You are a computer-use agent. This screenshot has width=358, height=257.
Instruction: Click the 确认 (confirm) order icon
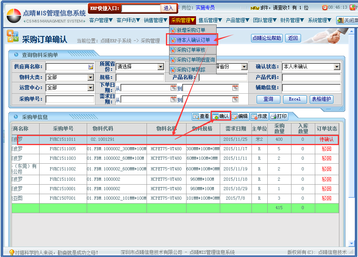click(220, 116)
